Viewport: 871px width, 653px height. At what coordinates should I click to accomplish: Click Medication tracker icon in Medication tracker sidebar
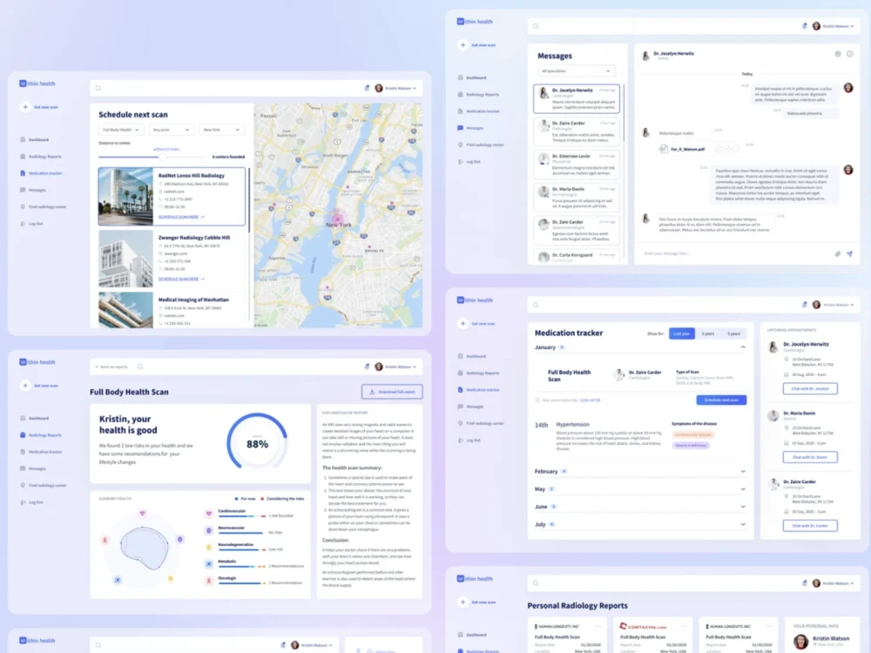[460, 390]
